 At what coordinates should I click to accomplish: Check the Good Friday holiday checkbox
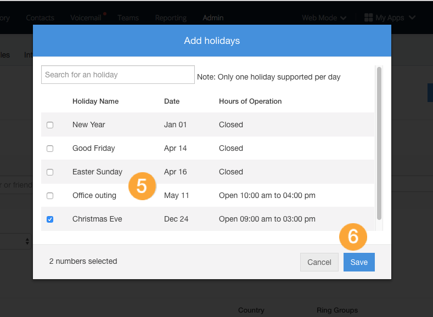coord(50,149)
